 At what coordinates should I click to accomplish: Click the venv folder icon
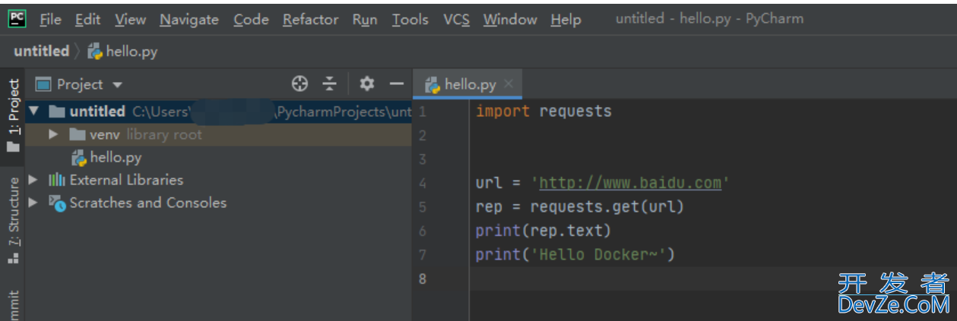tap(77, 134)
